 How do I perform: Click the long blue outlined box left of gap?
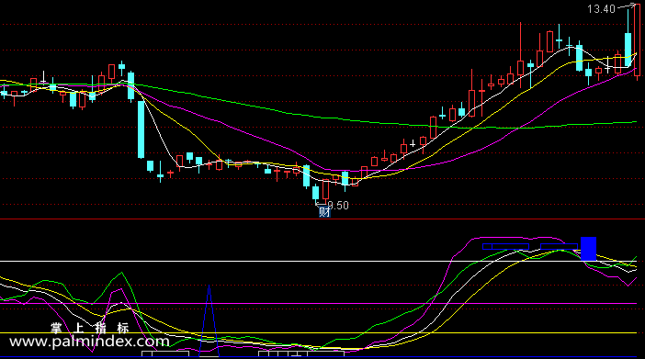pos(506,247)
